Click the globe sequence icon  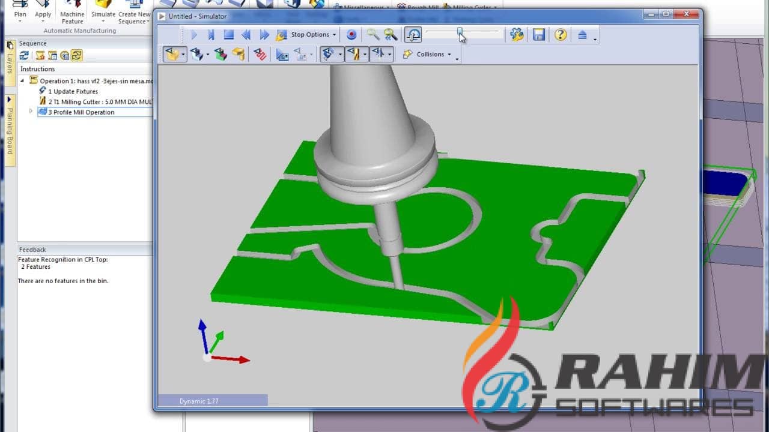64,55
